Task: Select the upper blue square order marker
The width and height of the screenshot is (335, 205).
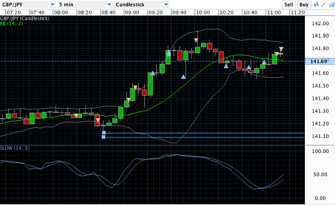Action: [x=103, y=133]
